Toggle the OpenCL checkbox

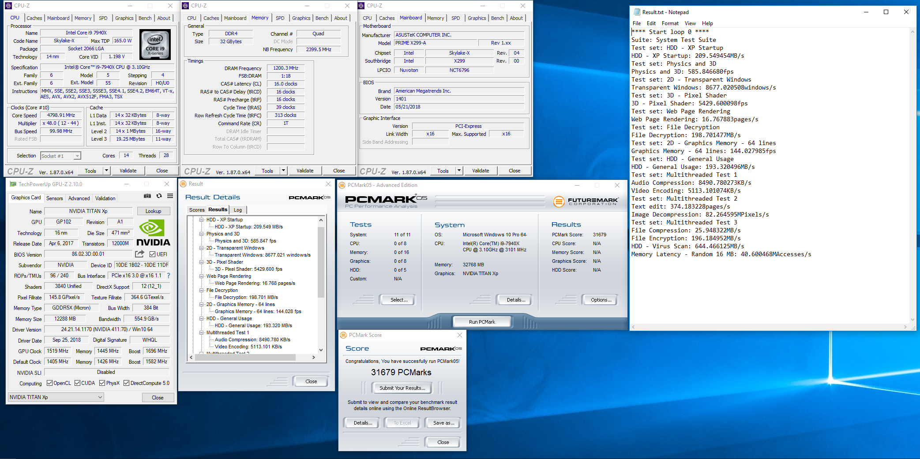tap(49, 383)
